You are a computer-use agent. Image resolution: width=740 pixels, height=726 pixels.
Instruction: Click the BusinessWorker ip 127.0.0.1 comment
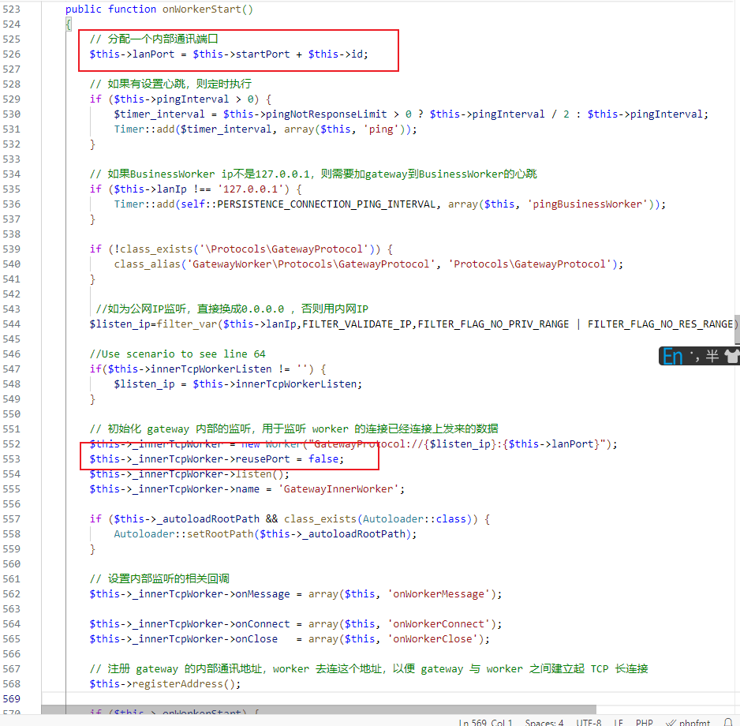pos(313,174)
